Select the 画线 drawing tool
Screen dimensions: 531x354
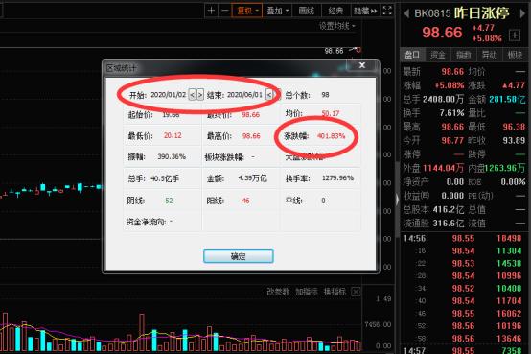click(x=307, y=11)
